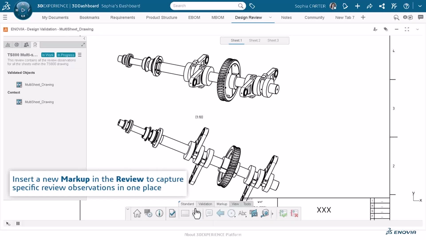Open the checkmark review tab in the side panel
This screenshot has height=240, width=426.
tap(35, 44)
